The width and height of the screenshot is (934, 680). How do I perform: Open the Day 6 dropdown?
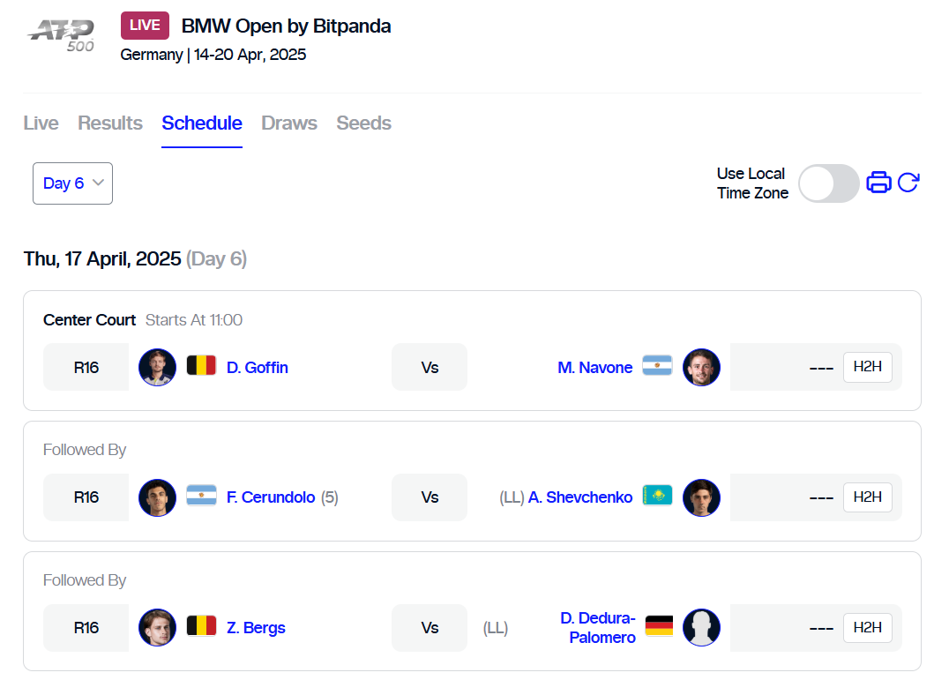72,183
